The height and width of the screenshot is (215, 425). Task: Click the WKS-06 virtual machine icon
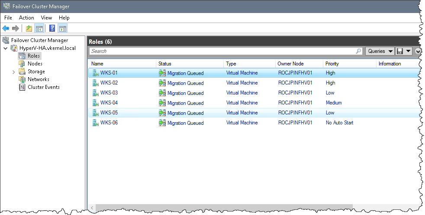coord(95,123)
